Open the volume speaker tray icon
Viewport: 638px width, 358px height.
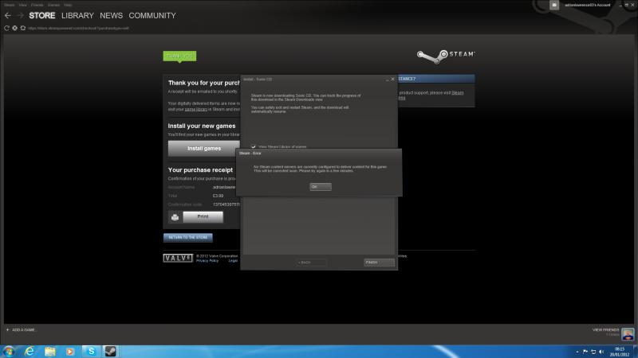click(601, 352)
